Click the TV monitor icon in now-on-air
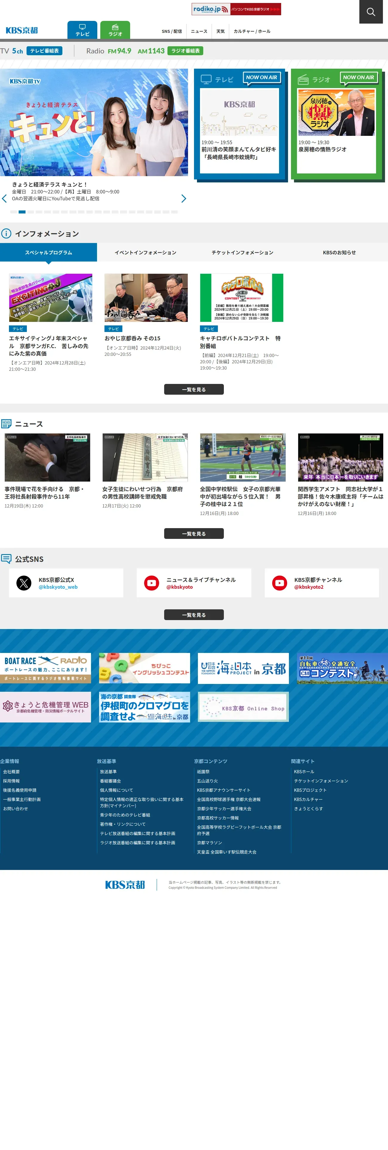 tap(206, 79)
